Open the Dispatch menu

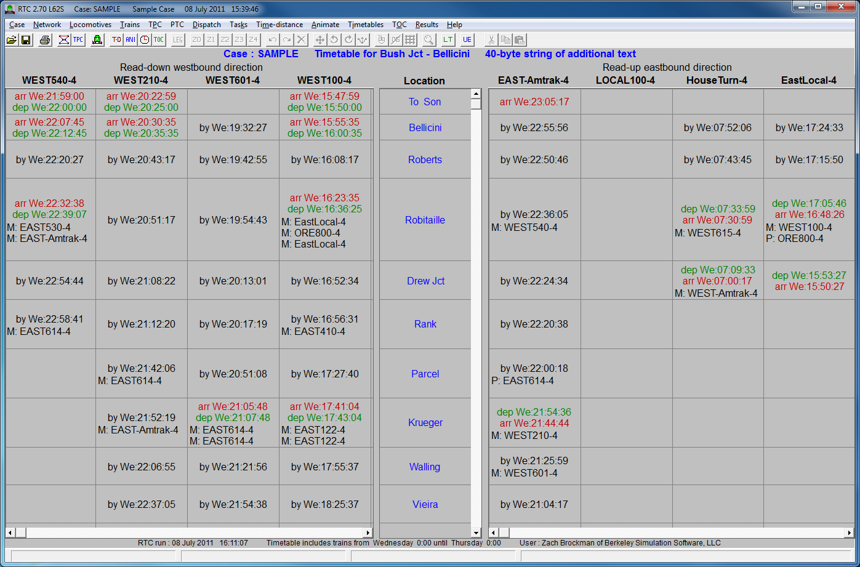[x=206, y=25]
